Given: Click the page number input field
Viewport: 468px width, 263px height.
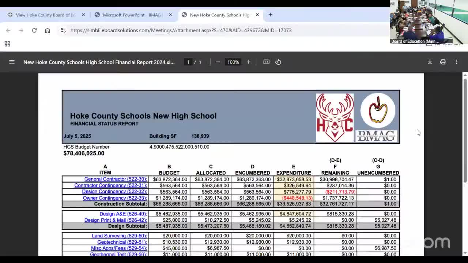Looking at the screenshot, I should click(x=188, y=62).
